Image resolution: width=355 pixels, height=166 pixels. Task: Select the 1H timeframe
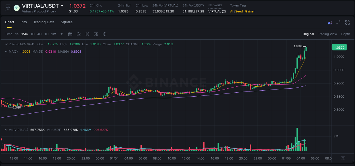click(x=32, y=34)
